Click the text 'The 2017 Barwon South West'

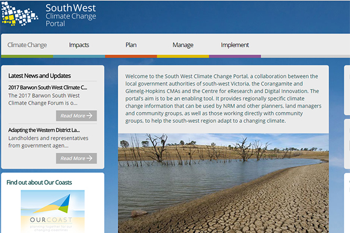coord(44,96)
